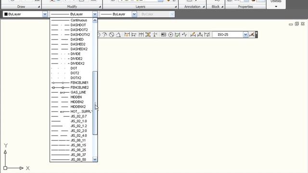Screen dimensions: 308x173
Task: Pick the DASHED linetype
Action: point(71,39)
